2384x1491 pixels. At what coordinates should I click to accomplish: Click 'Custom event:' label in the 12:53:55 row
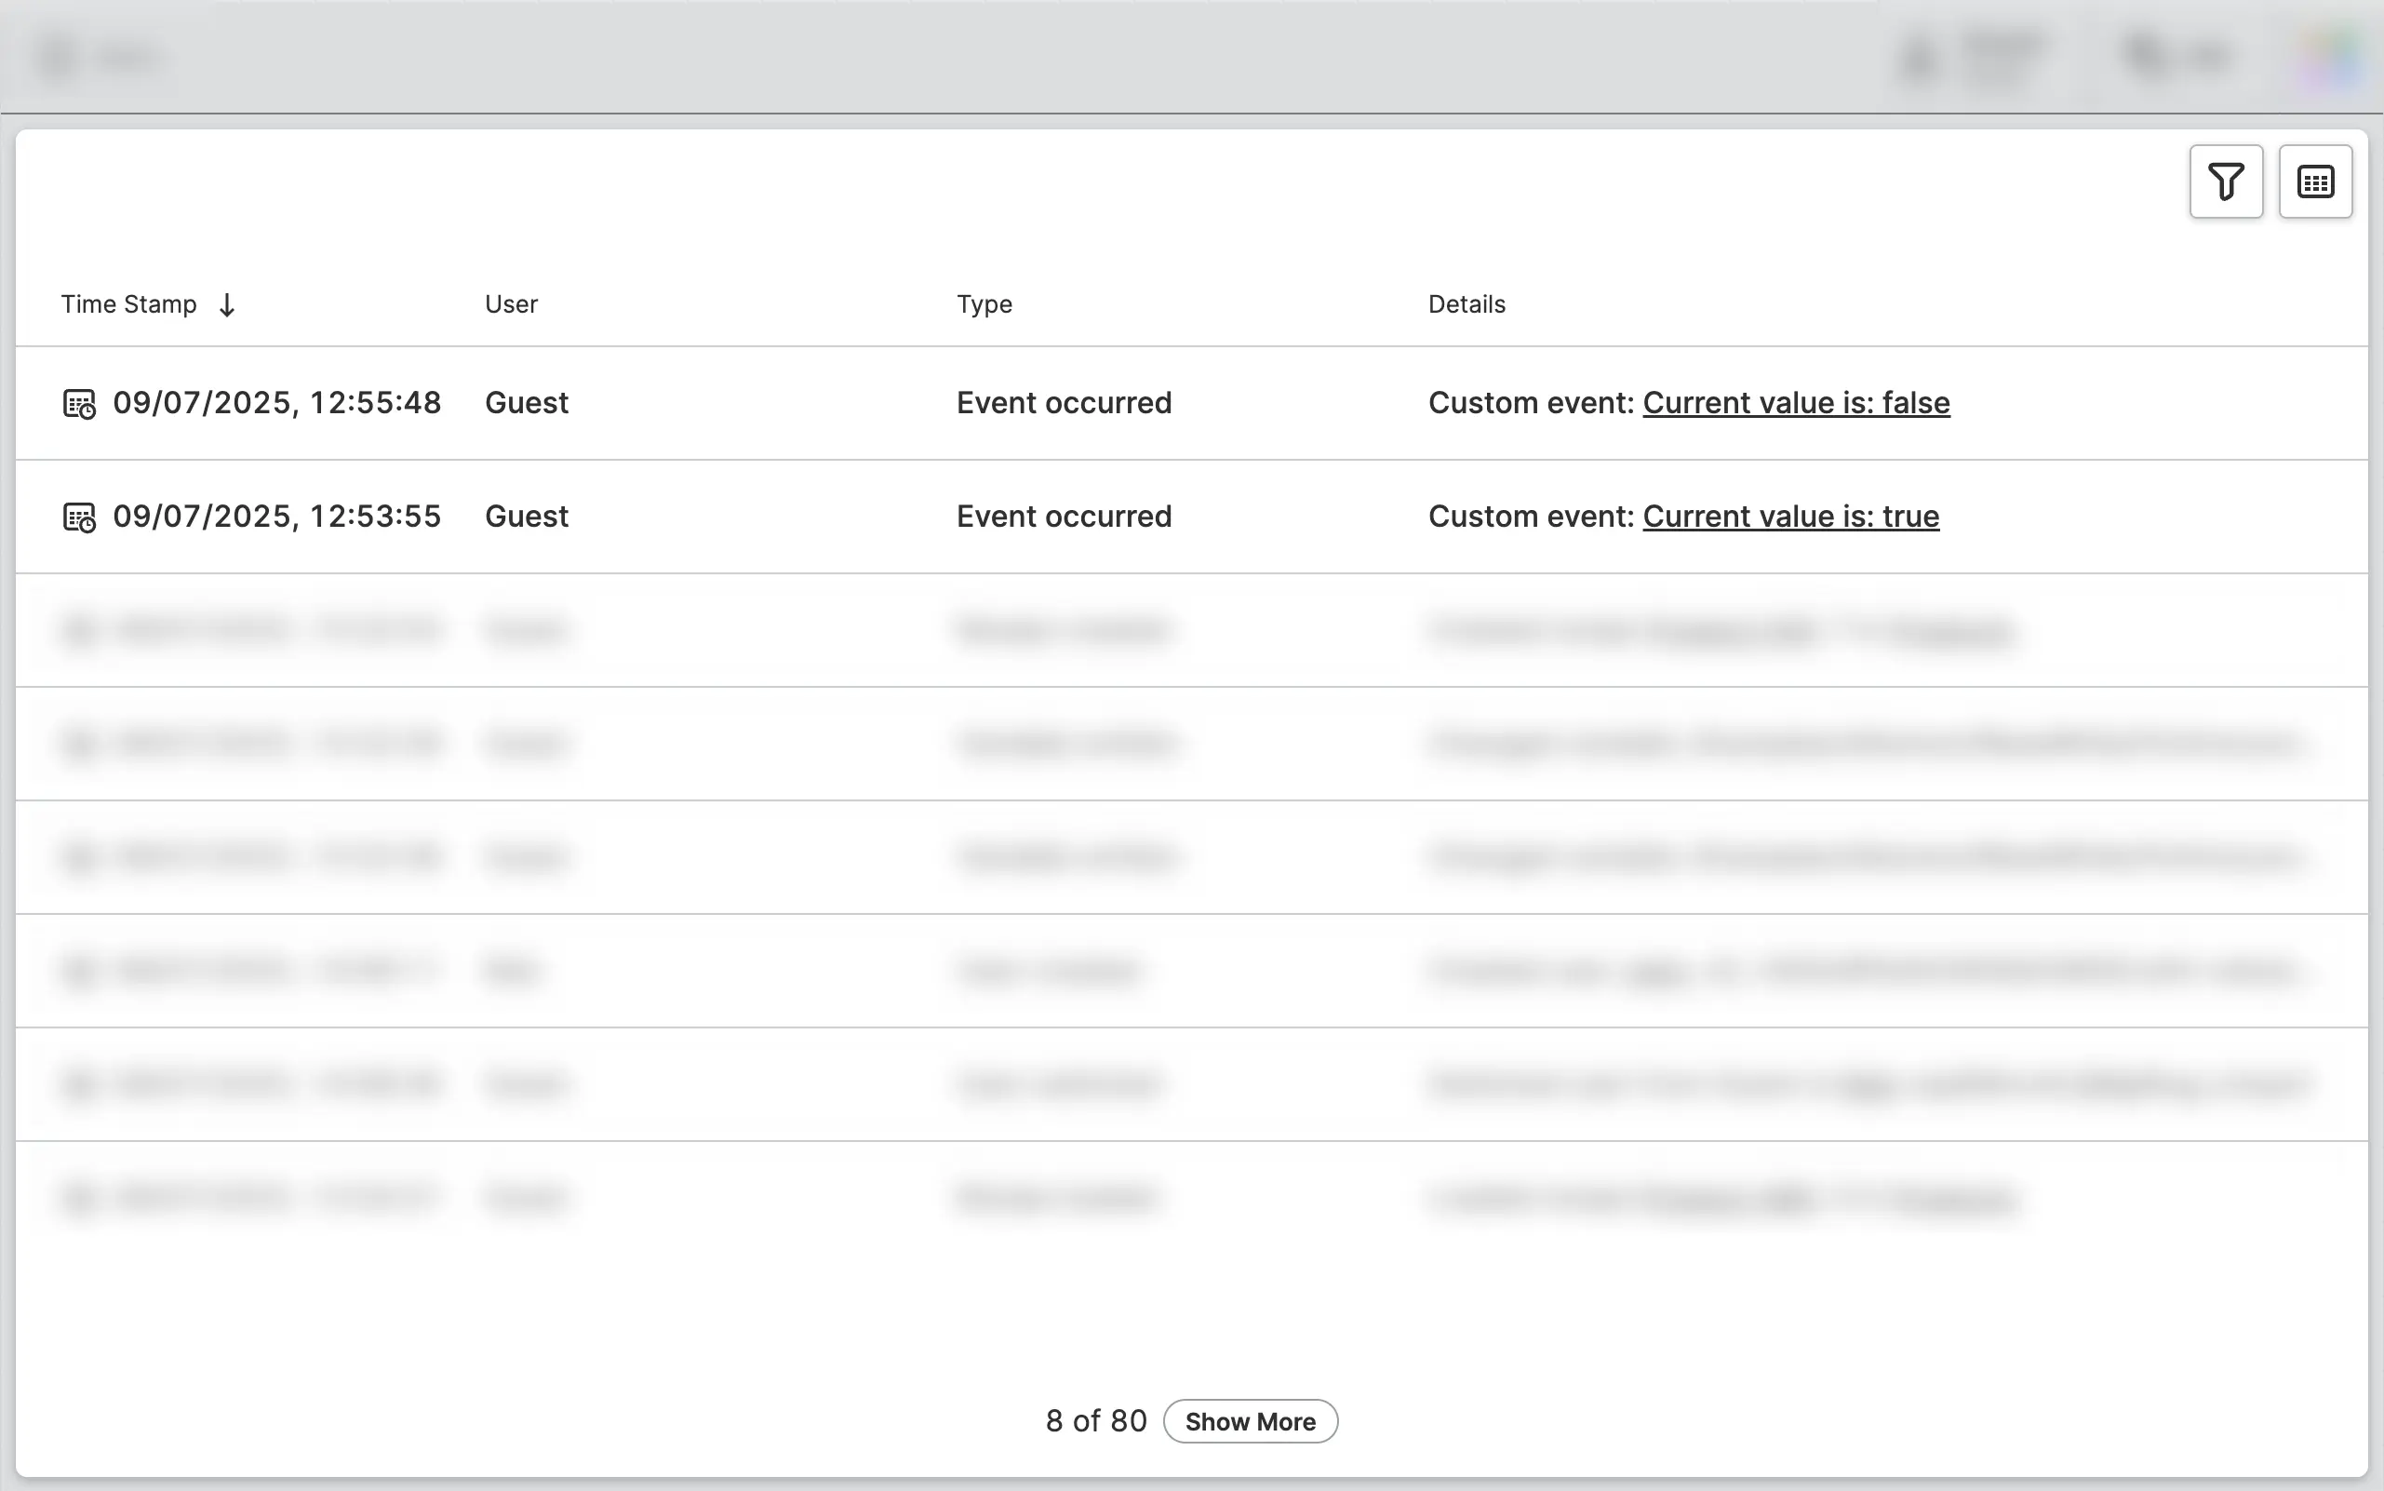1531,516
